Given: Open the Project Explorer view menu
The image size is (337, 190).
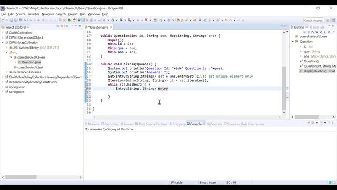Looking at the screenshot, I should click(x=72, y=26).
